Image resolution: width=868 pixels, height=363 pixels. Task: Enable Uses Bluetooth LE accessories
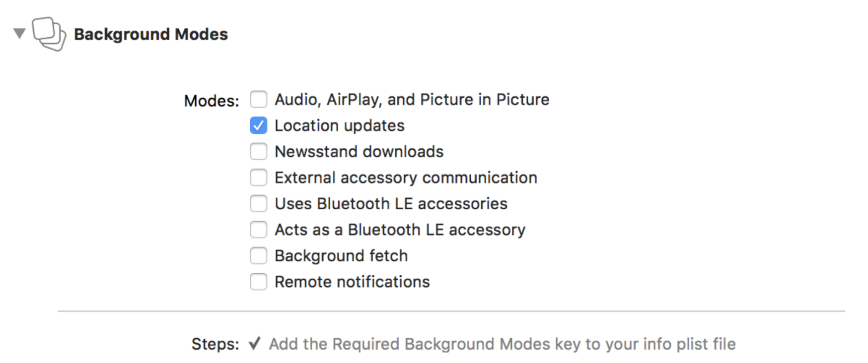pyautogui.click(x=258, y=203)
